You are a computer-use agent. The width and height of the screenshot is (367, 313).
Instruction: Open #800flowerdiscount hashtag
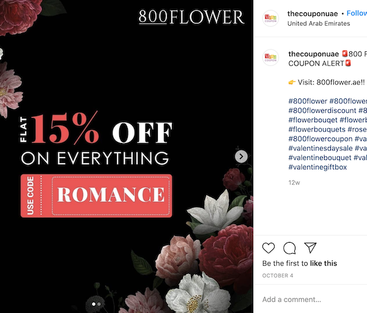click(x=321, y=110)
